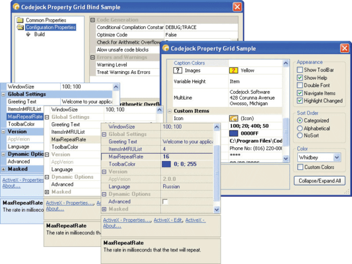The height and width of the screenshot is (264, 352).
Task: Select the Optimize Code row
Action: [166, 35]
